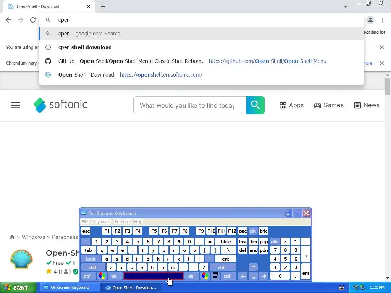Image resolution: width=391 pixels, height=293 pixels.
Task: Open the Help menu in On-Screen Keyboard
Action: [138, 222]
